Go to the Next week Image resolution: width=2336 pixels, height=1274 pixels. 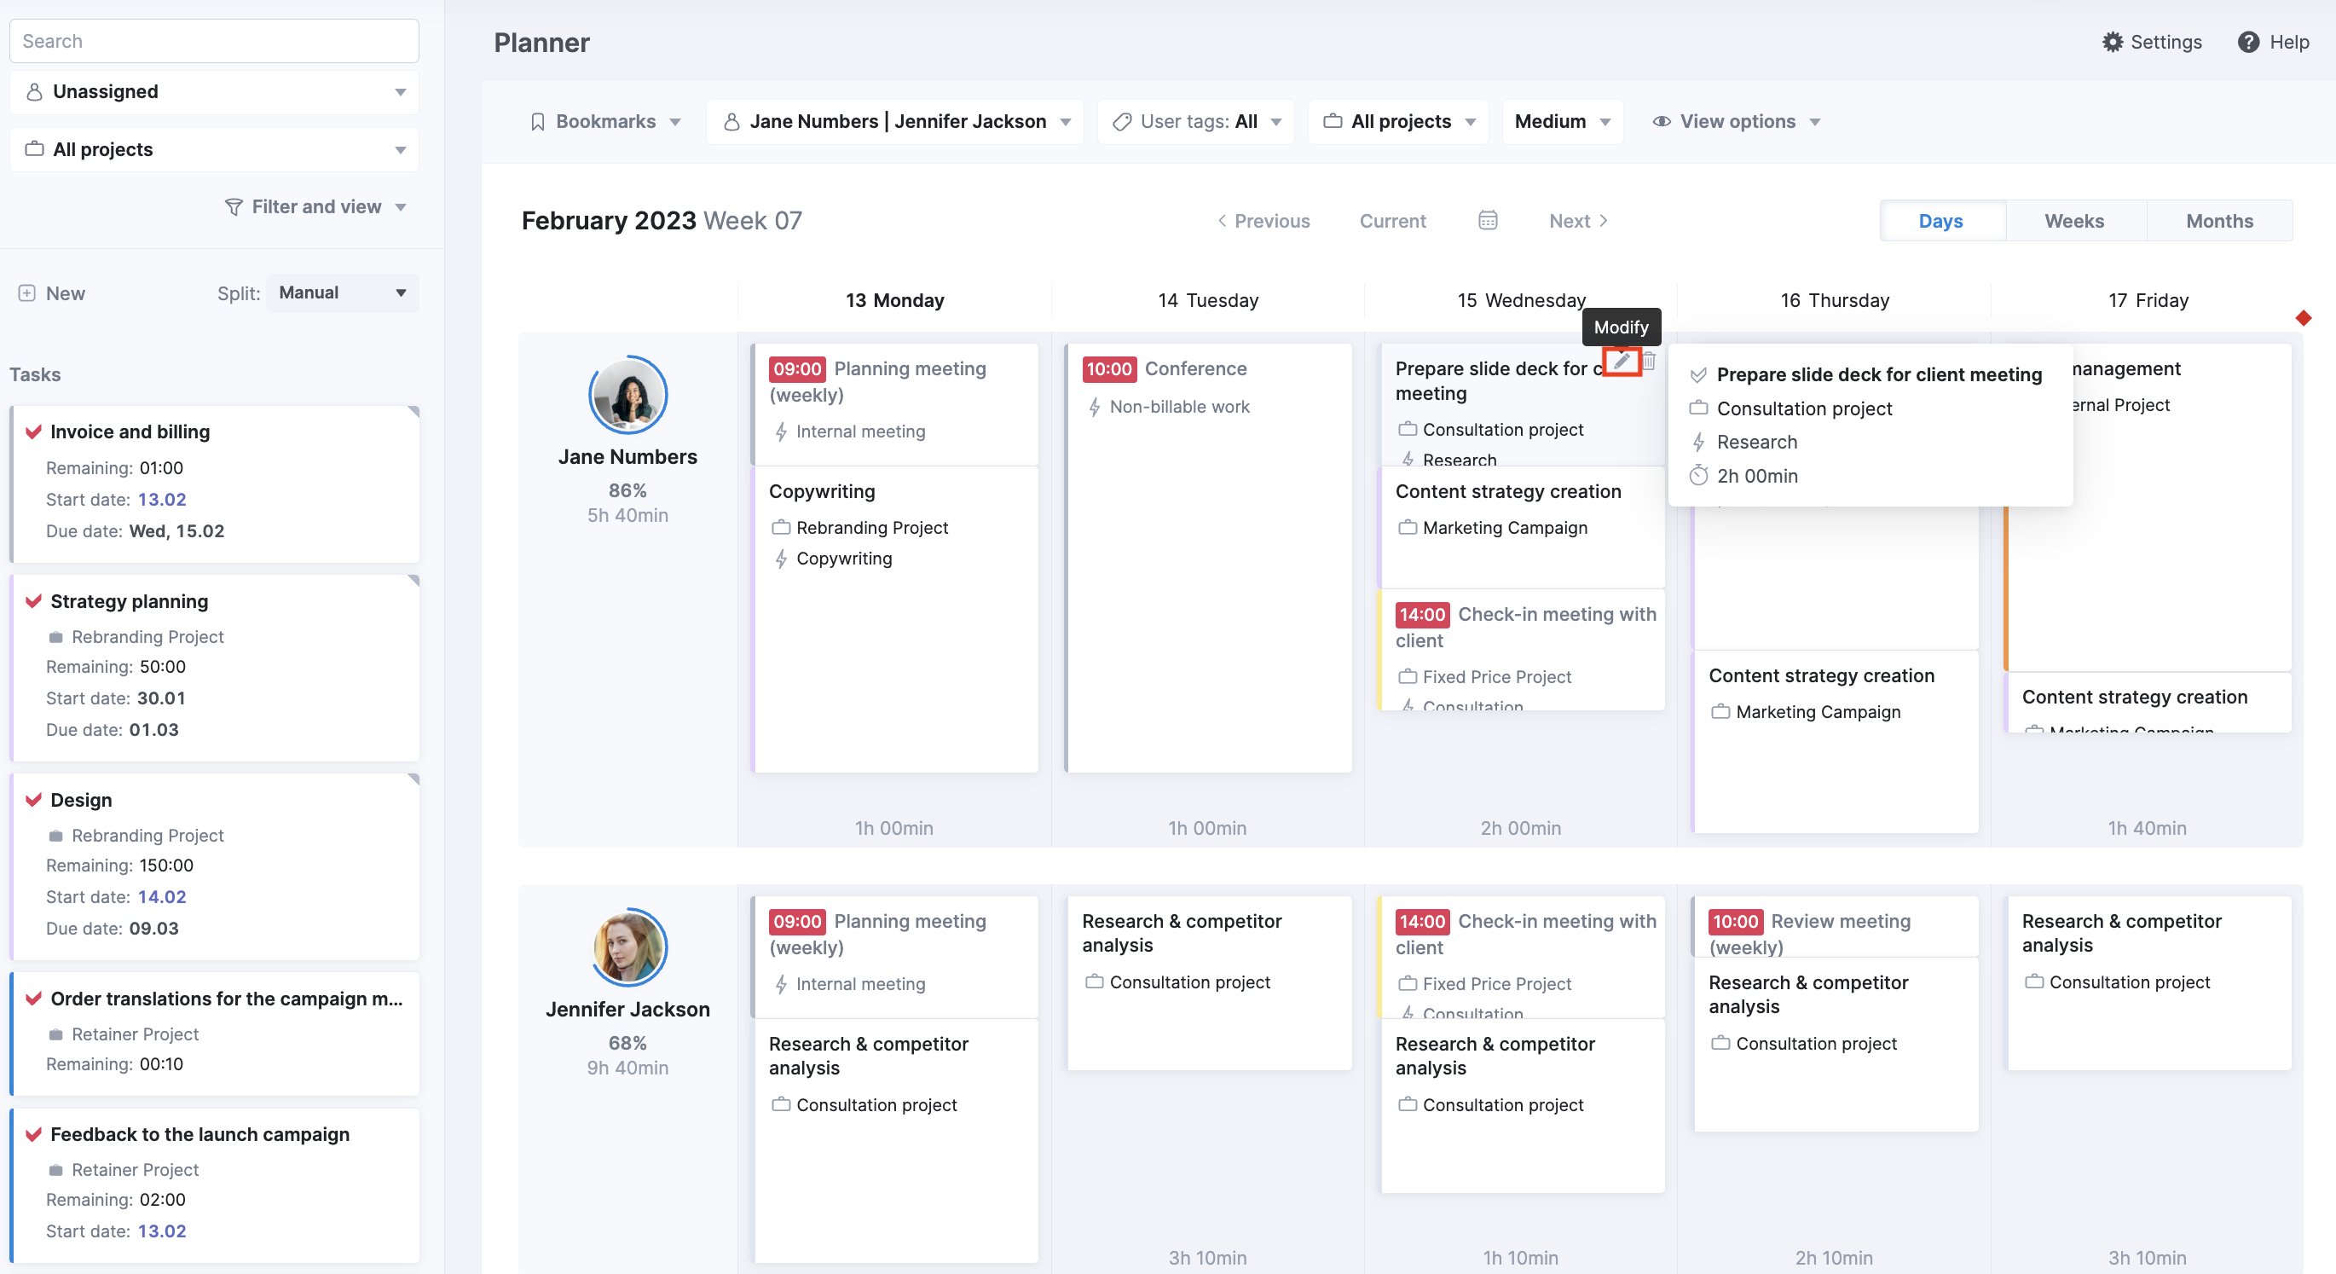[1579, 221]
